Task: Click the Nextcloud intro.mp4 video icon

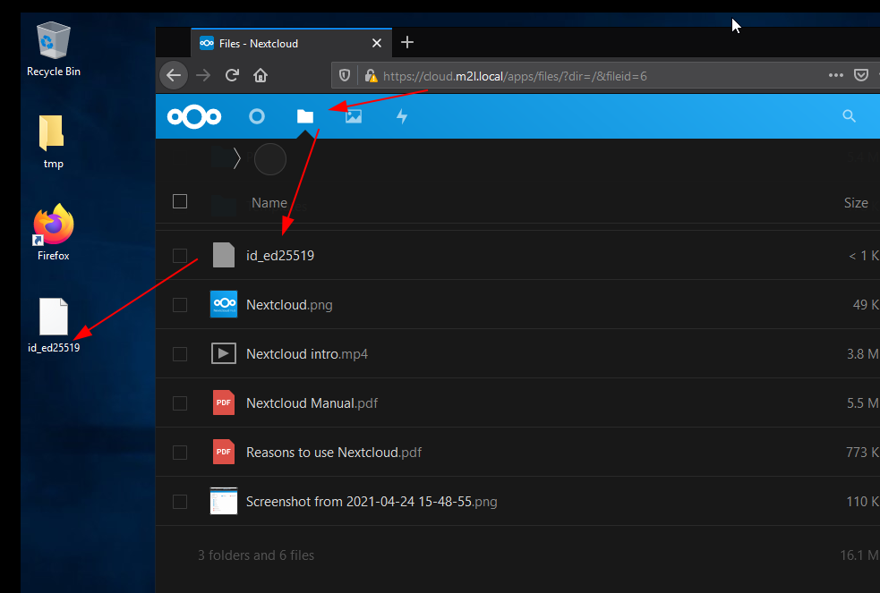Action: (224, 353)
